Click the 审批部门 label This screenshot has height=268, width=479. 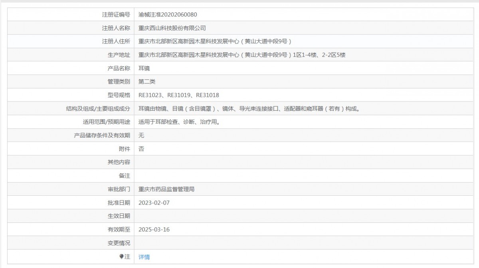(x=119, y=189)
